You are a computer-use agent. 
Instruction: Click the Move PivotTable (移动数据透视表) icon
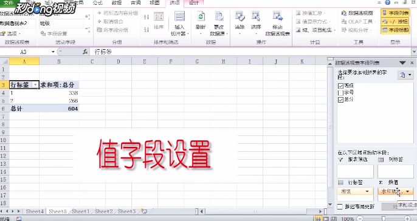(277, 17)
